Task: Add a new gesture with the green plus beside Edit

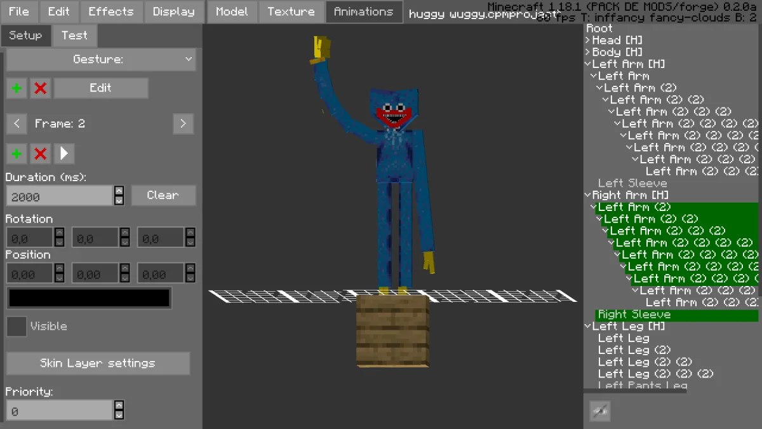Action: [x=17, y=88]
